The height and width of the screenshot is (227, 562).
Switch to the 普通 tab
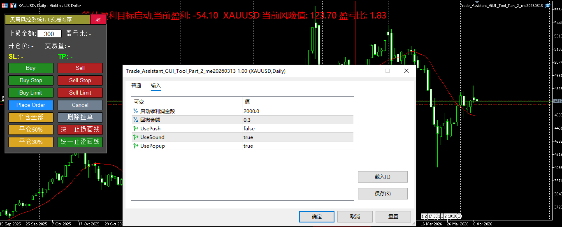pos(136,86)
